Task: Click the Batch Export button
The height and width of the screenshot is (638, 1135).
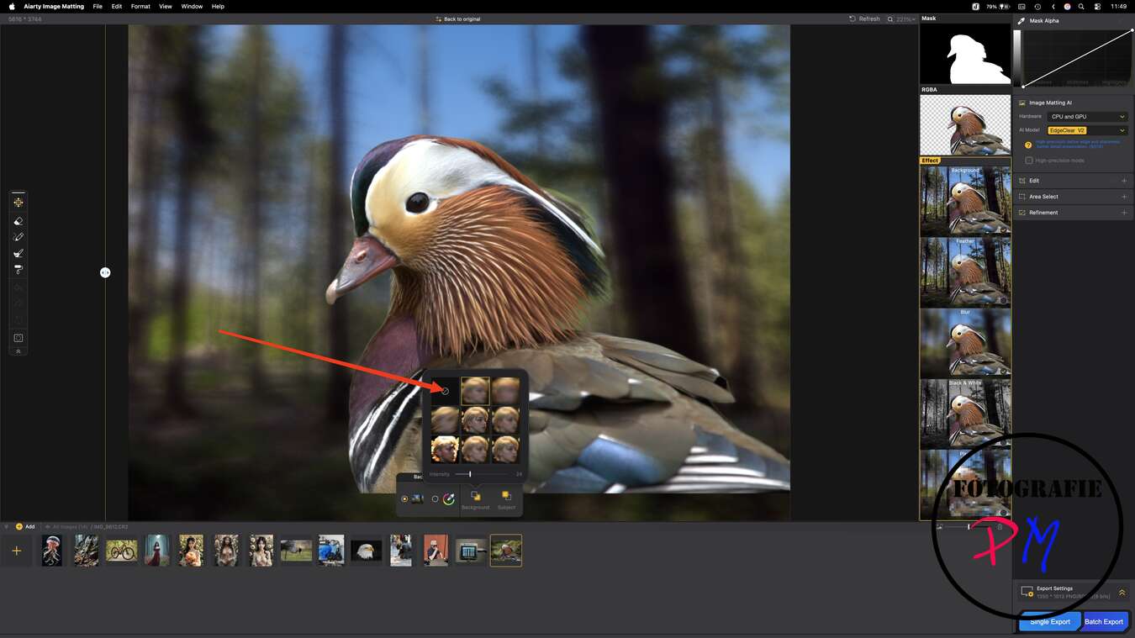Action: click(x=1103, y=621)
